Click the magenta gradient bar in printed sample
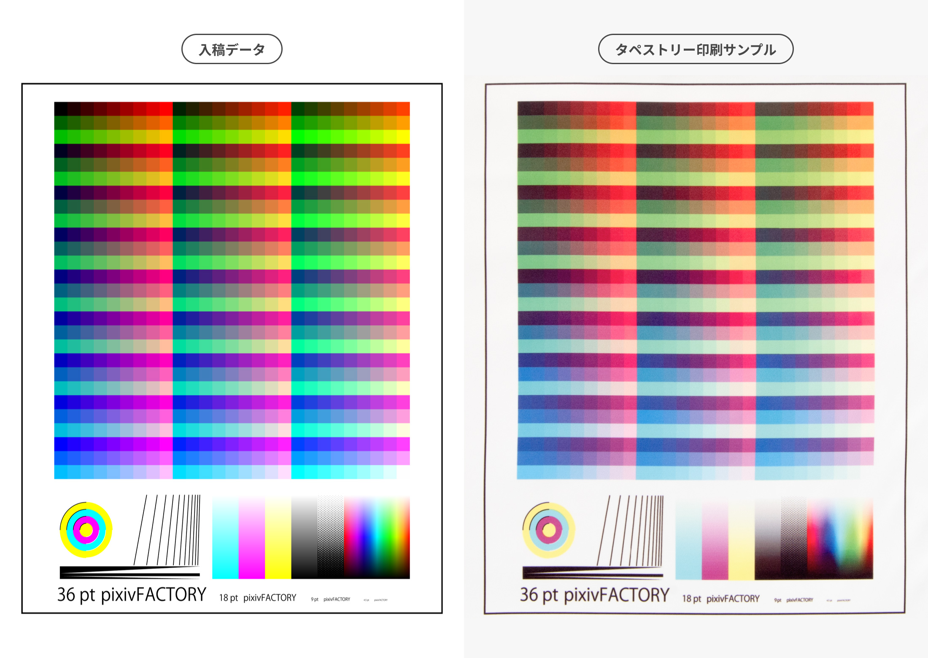The width and height of the screenshot is (928, 658). (x=715, y=538)
